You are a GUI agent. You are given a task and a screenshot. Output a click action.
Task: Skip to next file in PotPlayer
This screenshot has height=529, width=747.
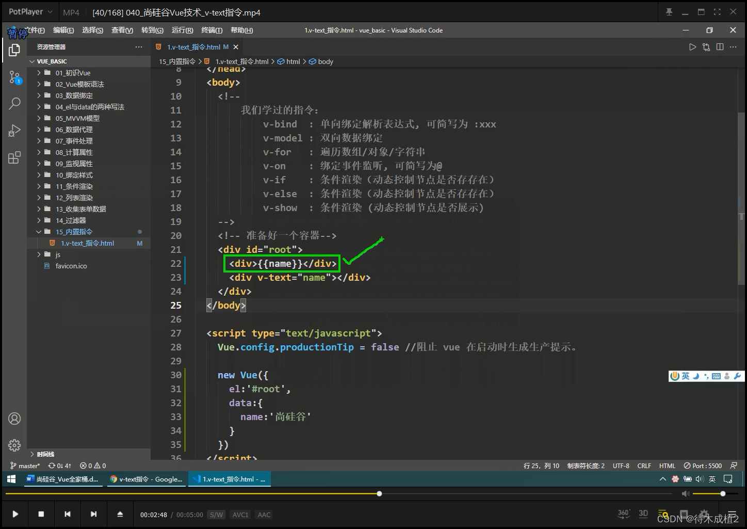point(93,514)
